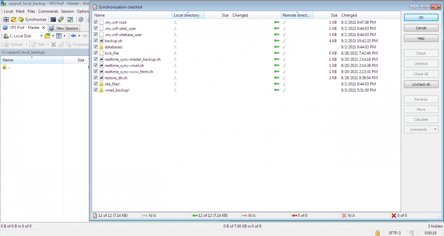Toggle the checkbox for vmail_backup

pos(95,90)
